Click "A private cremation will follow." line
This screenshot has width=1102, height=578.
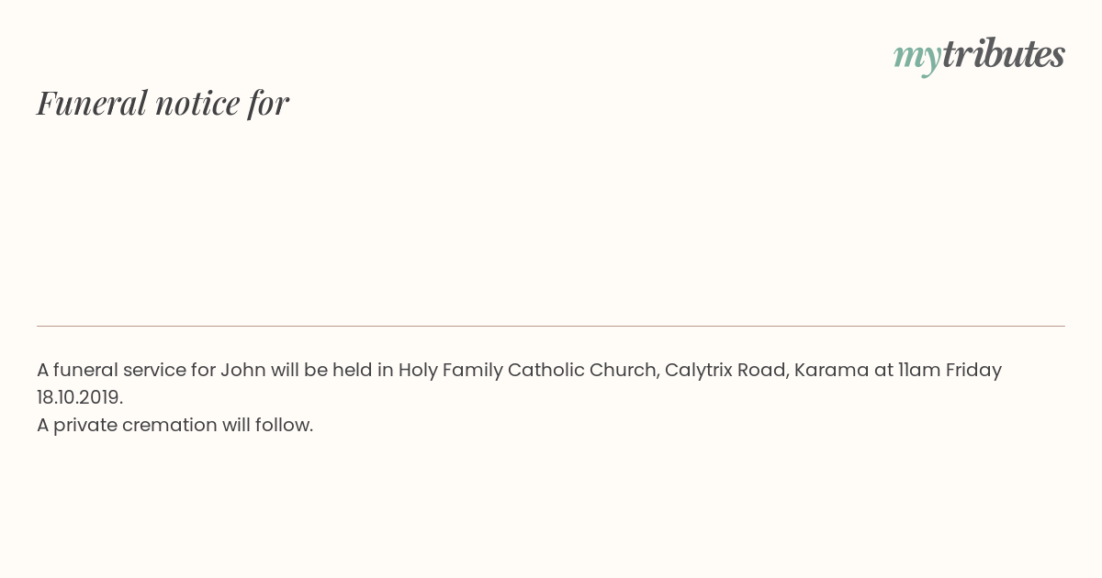coord(175,425)
